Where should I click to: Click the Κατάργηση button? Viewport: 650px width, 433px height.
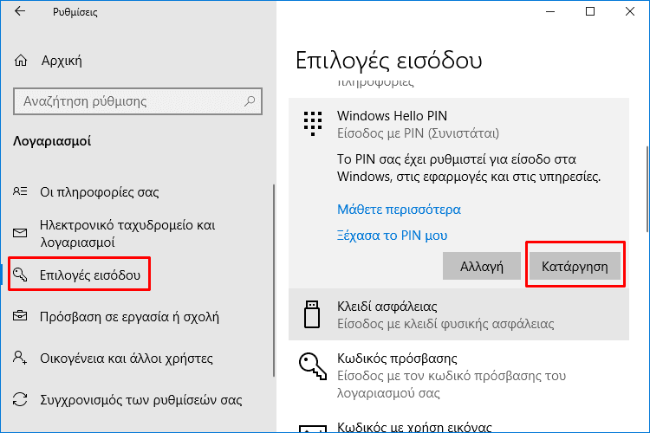pyautogui.click(x=575, y=266)
